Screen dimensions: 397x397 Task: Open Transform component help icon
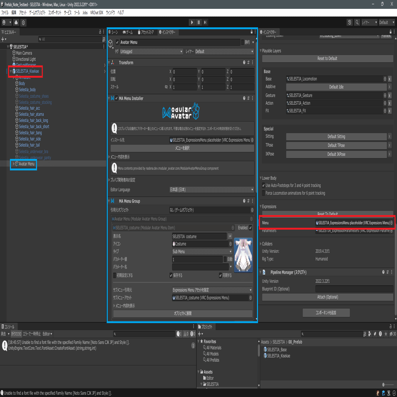click(244, 63)
